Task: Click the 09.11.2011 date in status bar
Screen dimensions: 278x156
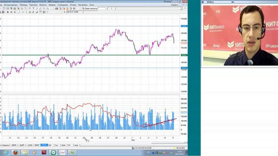Action: pos(181,148)
